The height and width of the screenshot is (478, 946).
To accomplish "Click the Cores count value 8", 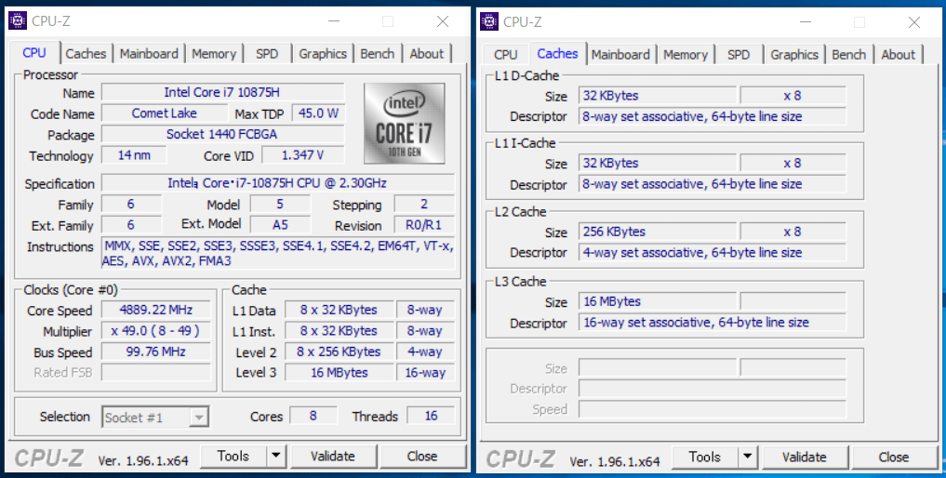I will click(x=313, y=416).
